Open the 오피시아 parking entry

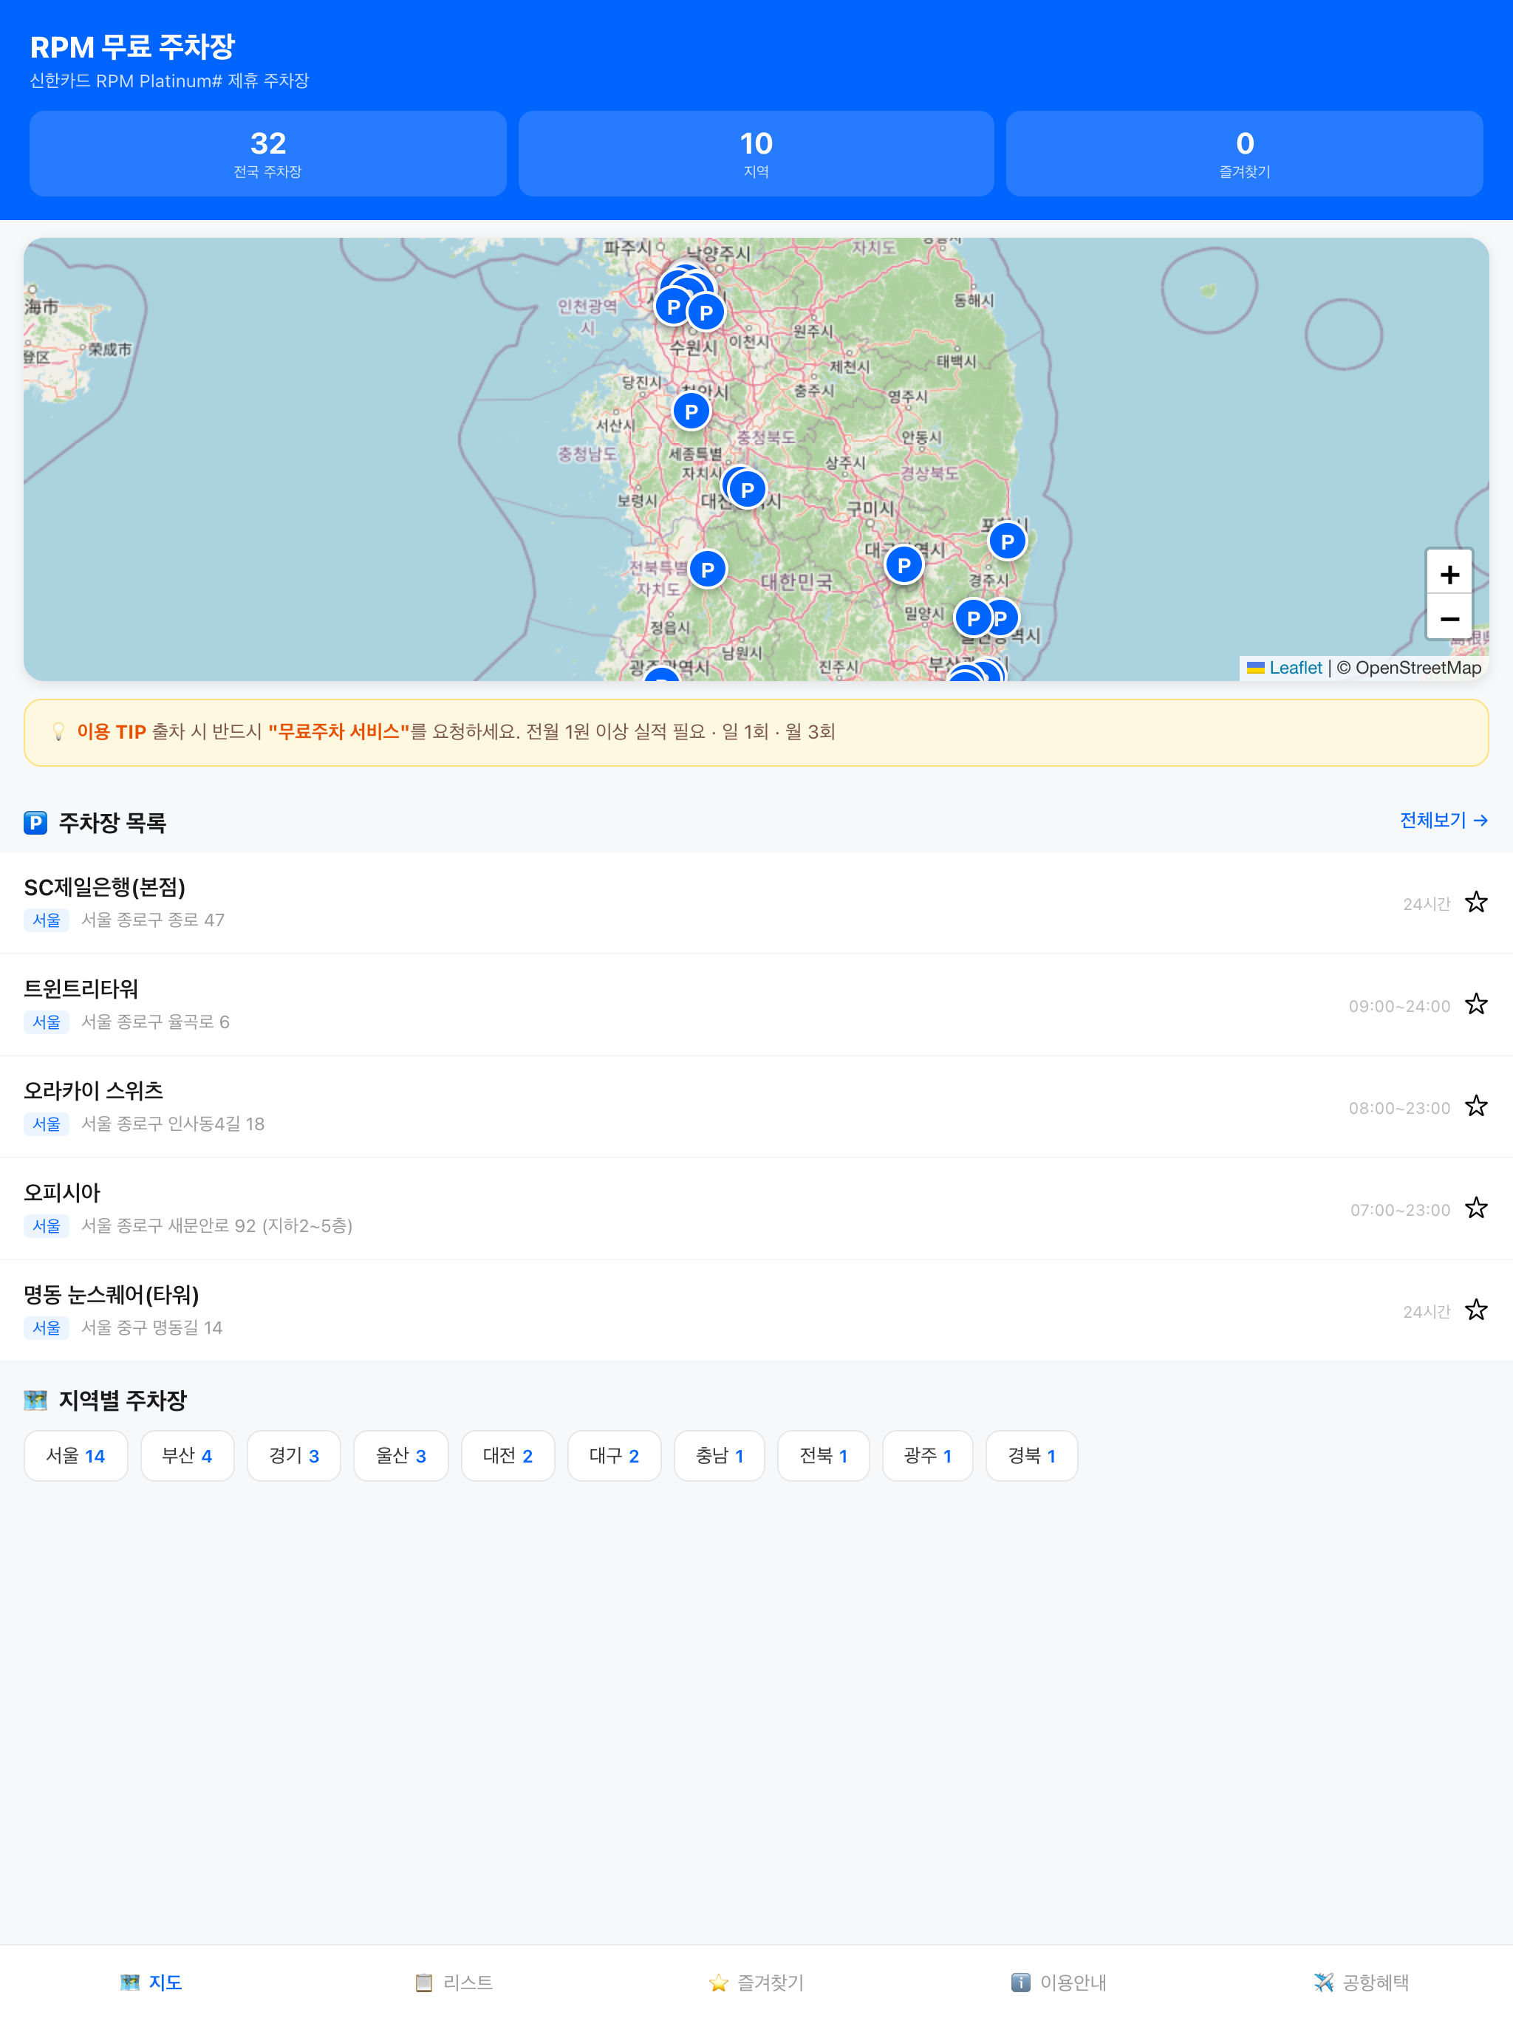756,1208
